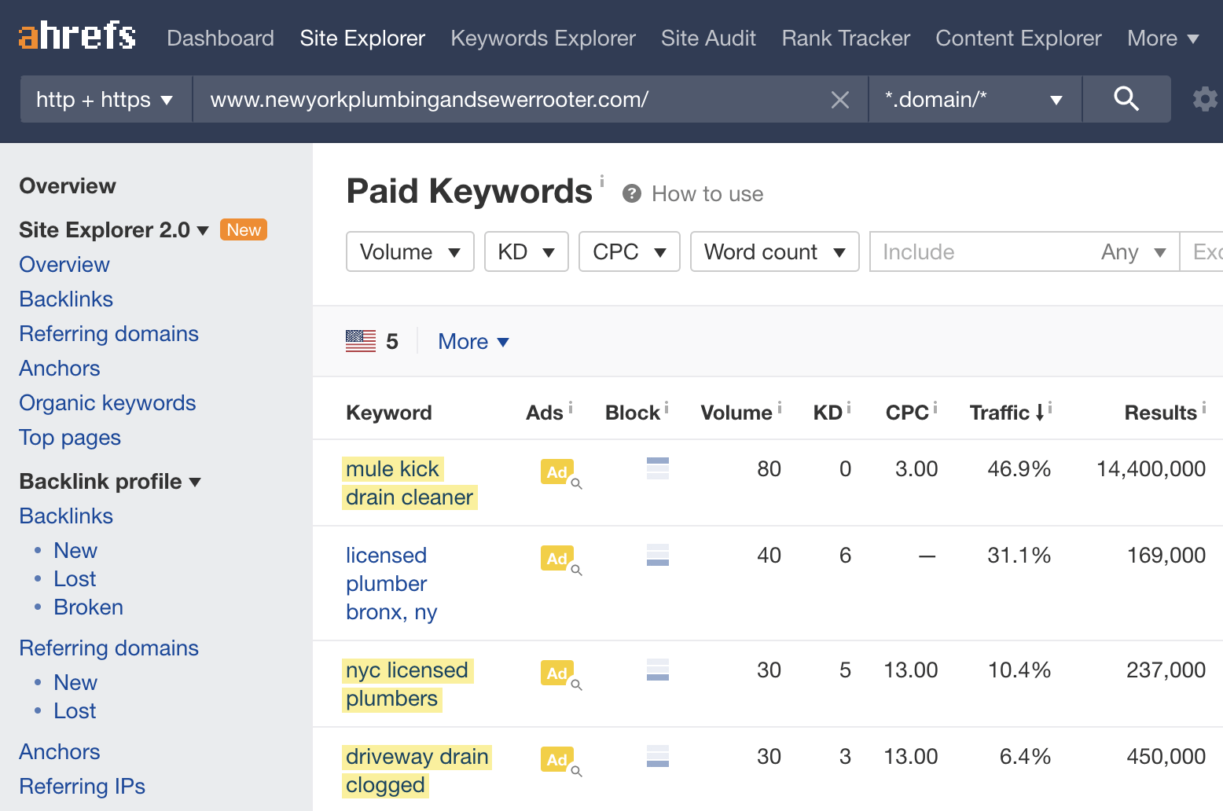Click New under Referring domains
This screenshot has height=811, width=1223.
coord(75,682)
